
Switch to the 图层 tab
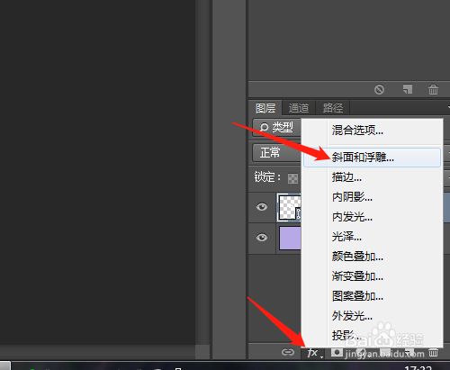click(x=265, y=108)
